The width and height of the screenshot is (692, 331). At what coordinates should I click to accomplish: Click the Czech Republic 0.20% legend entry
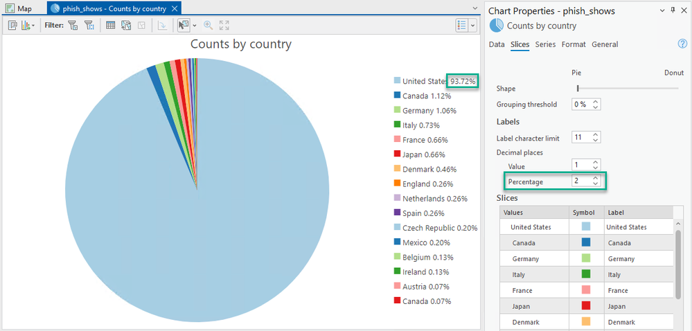[436, 228]
